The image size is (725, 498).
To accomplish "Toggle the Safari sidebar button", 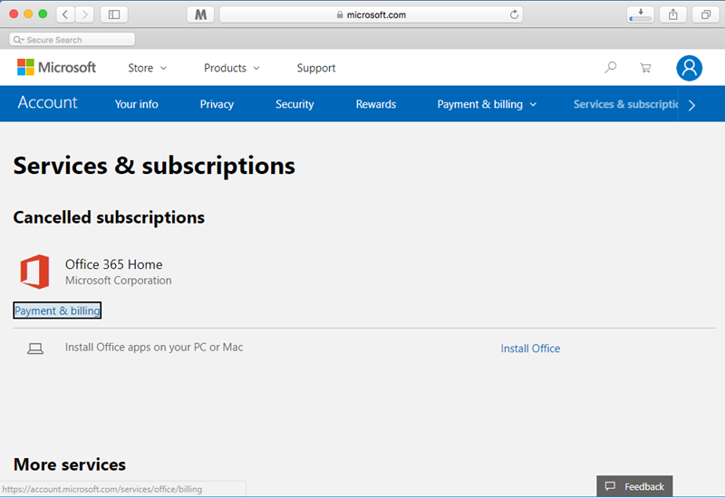I will pyautogui.click(x=114, y=14).
